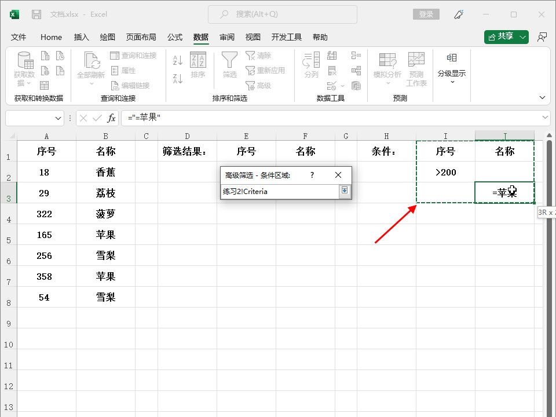The height and width of the screenshot is (417, 556).
Task: Switch to the Insert (插入) tab
Action: 81,37
